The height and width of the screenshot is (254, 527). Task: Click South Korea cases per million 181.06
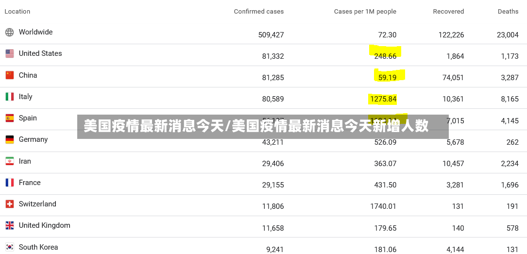385,250
